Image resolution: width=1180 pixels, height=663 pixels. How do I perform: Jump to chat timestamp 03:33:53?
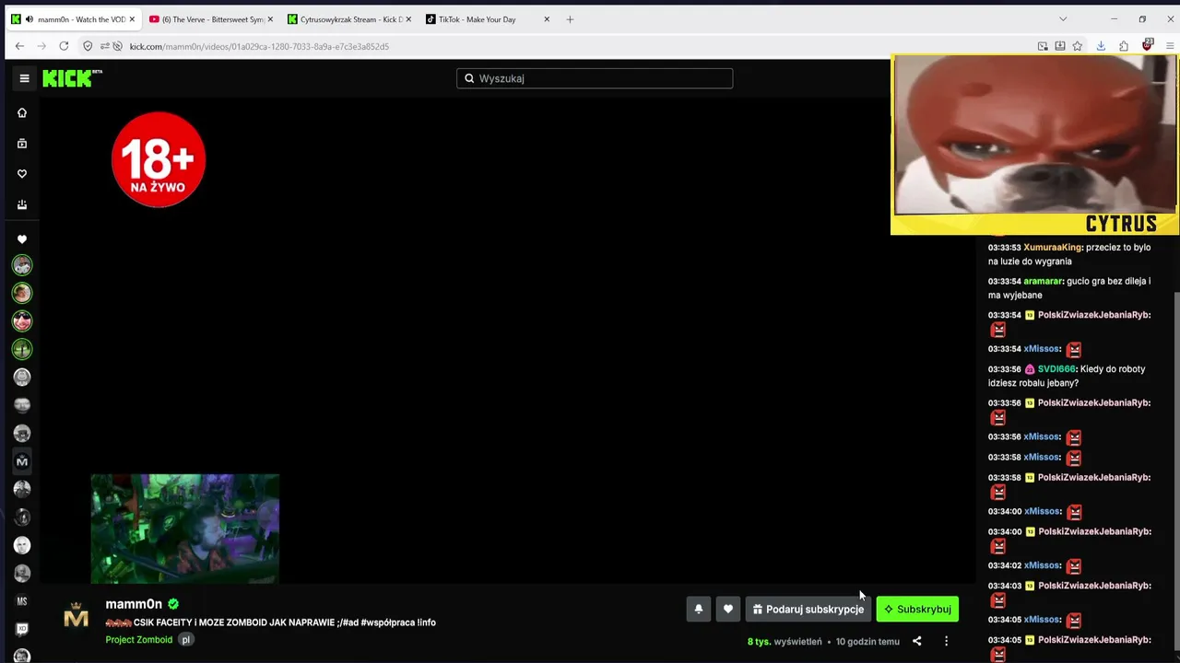pos(1005,248)
